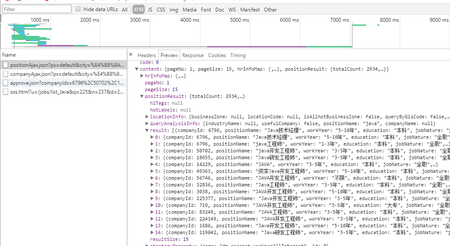The height and width of the screenshot is (246, 450).
Task: Select the oss.html request
Action: click(64, 92)
